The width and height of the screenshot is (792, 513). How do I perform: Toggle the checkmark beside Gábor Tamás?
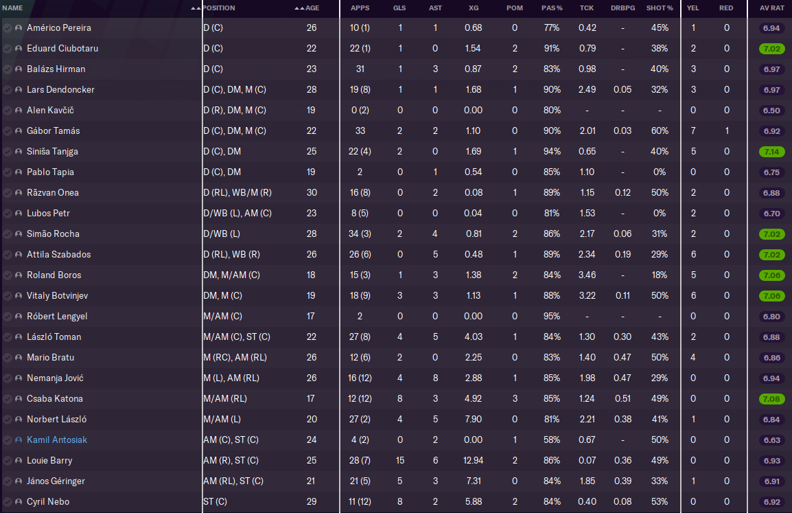(7, 131)
